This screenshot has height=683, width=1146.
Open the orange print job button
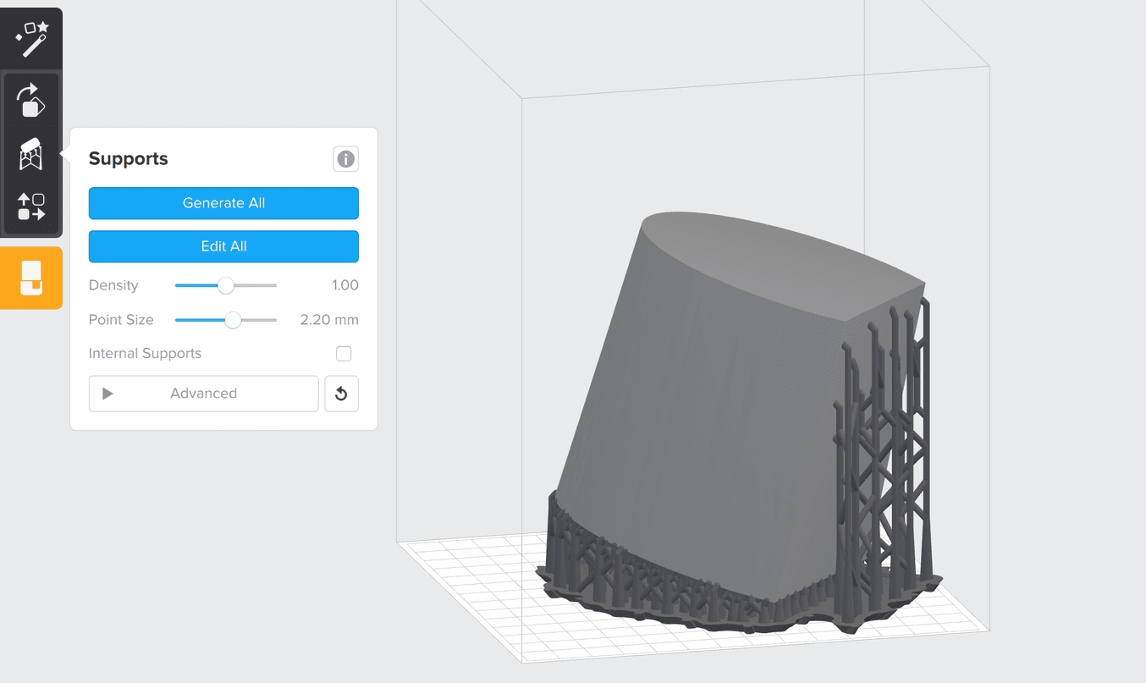click(30, 278)
